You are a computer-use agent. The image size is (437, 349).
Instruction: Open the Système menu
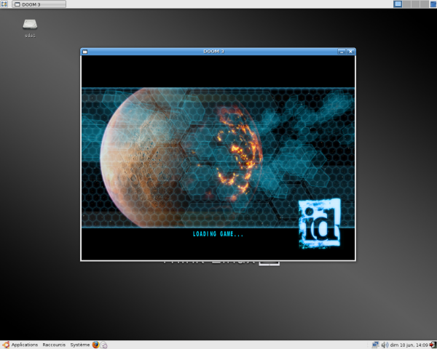[79, 345]
